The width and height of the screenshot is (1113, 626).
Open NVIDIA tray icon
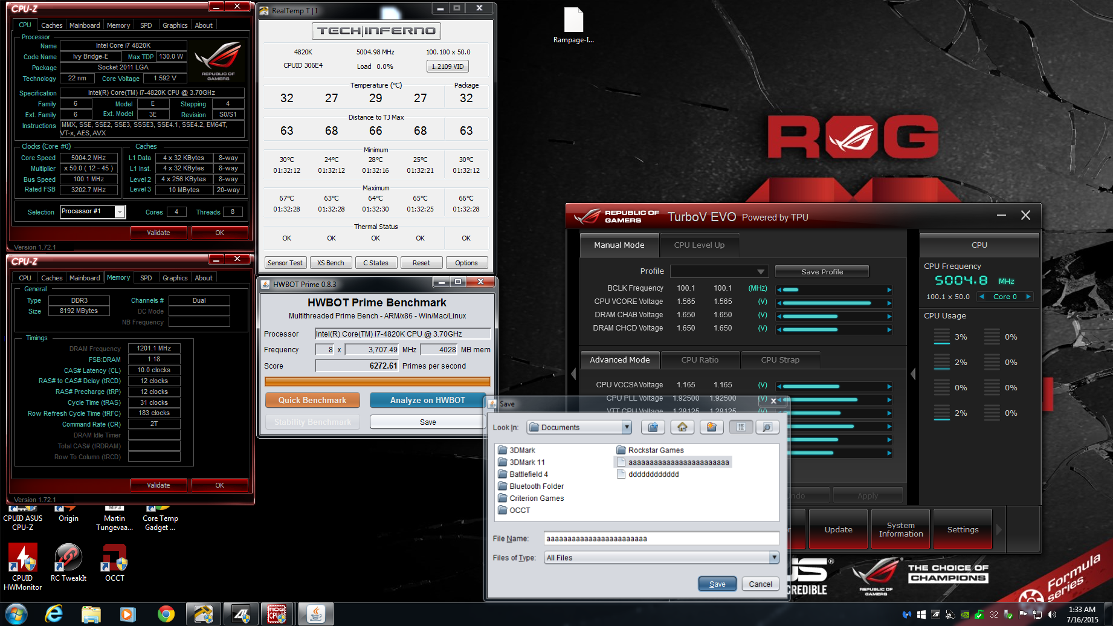point(964,615)
